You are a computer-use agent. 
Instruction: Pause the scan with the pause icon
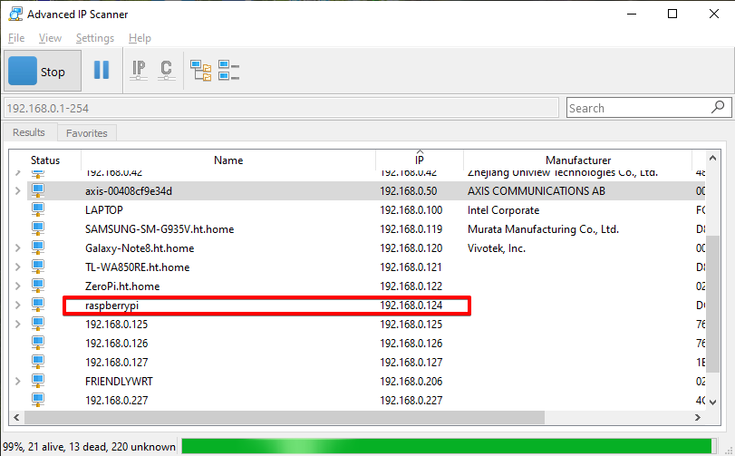tap(102, 71)
